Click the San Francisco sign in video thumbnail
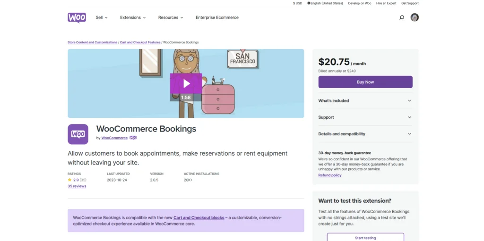This screenshot has width=484, height=241. pyautogui.click(x=242, y=58)
